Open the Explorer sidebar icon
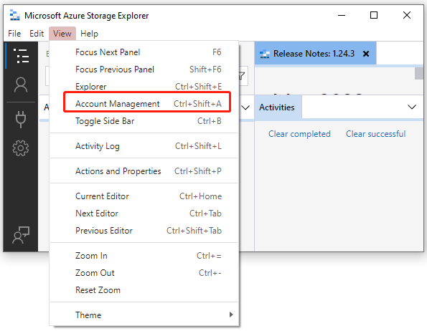 click(21, 56)
